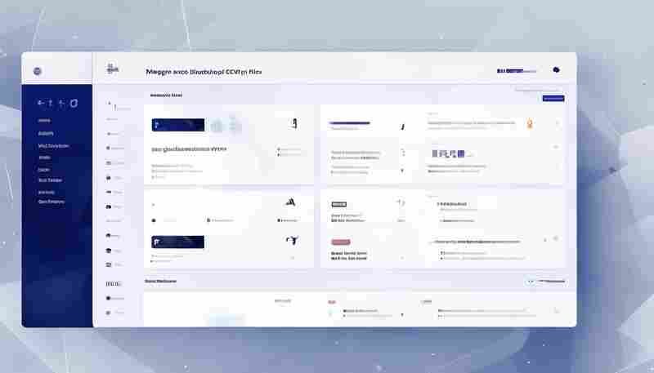Select the dark blue banner in the top-left card
This screenshot has height=373, width=654.
tap(178, 125)
